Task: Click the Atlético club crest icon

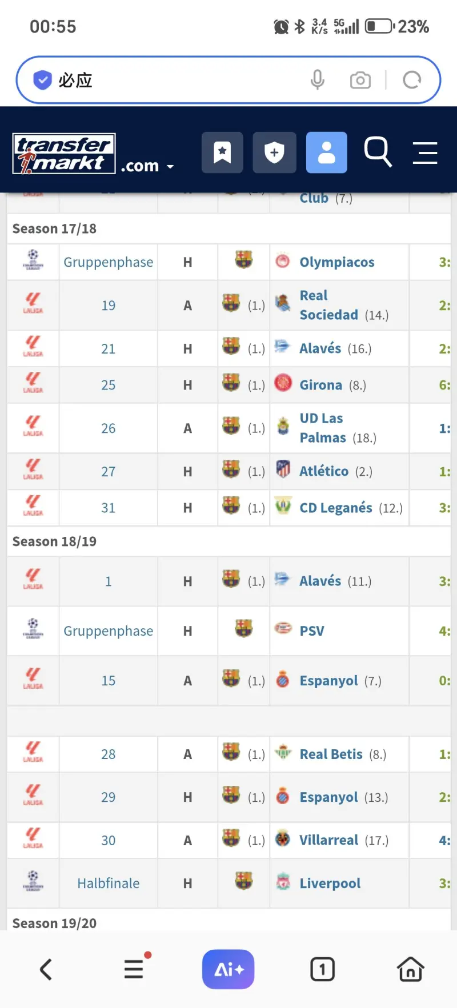Action: point(283,469)
